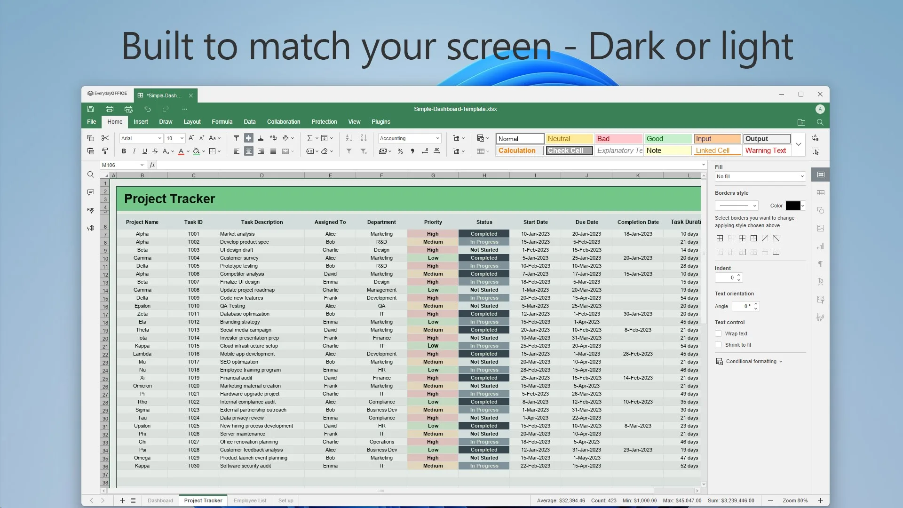Switch to the Formula tab
The width and height of the screenshot is (903, 508).
coord(222,122)
